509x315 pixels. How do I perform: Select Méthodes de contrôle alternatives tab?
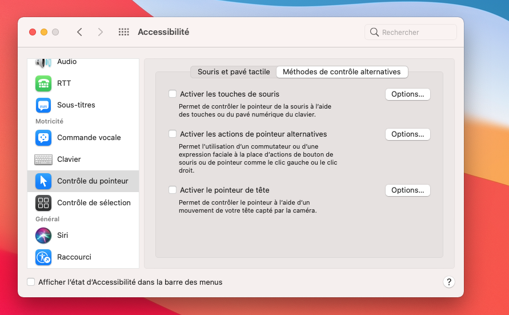pyautogui.click(x=342, y=72)
